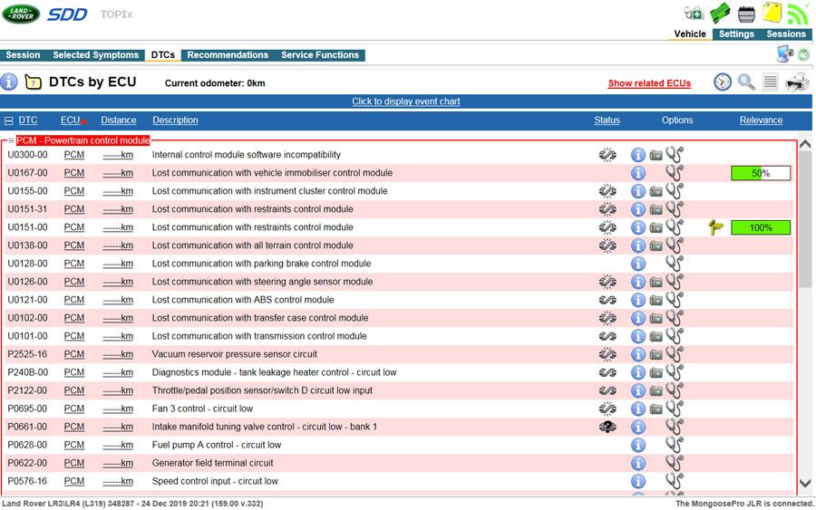Viewport: 816px width, 510px height.
Task: Sort the table by the ECU column
Action: (x=71, y=120)
